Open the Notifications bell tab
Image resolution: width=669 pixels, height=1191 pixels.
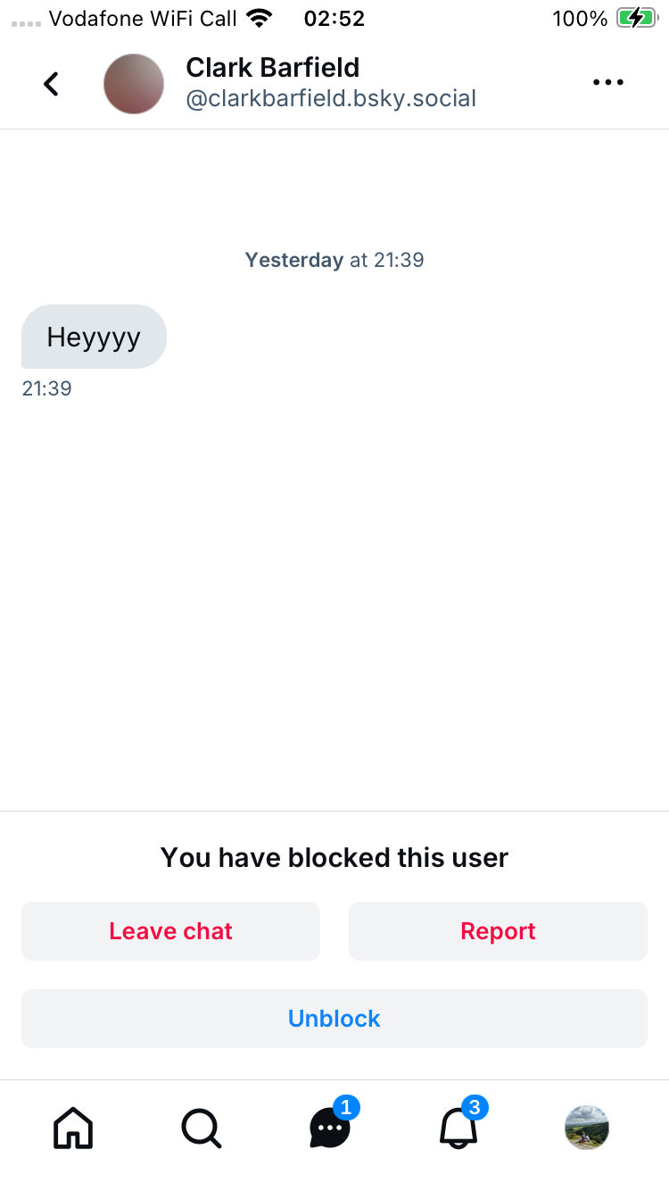coord(458,1129)
